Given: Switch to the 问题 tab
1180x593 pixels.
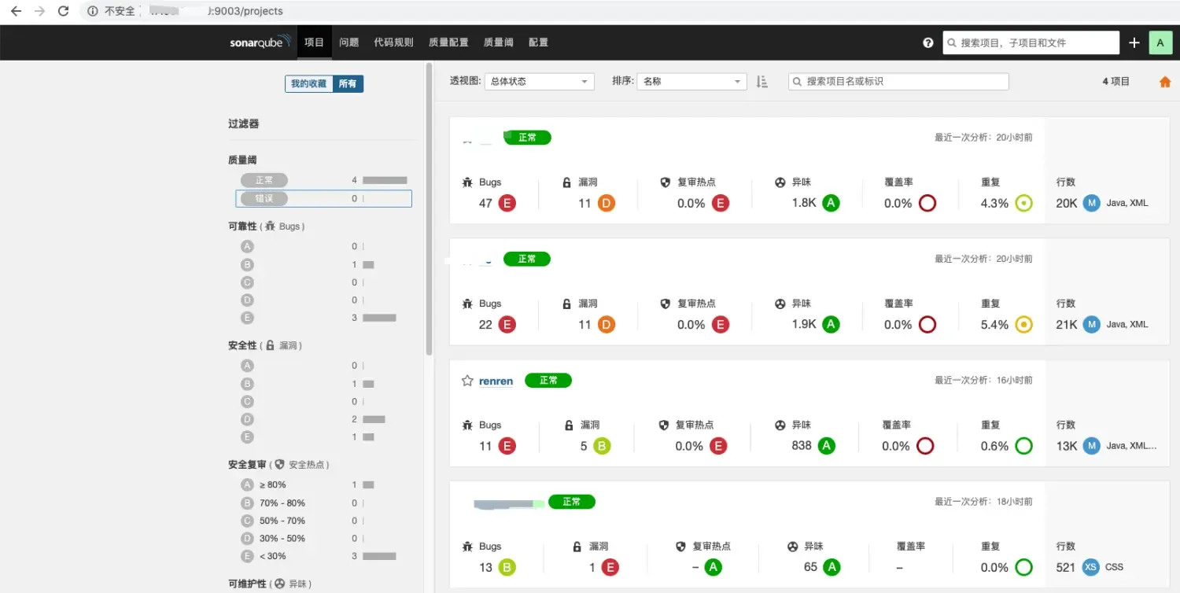Looking at the screenshot, I should (x=348, y=42).
